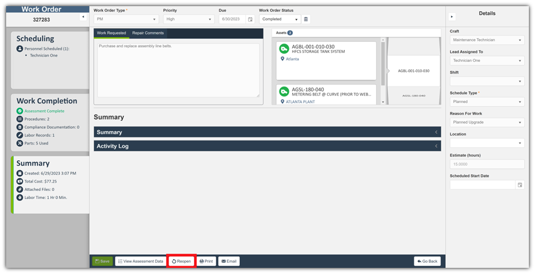Click the calendar icon beside Due date
535x274 pixels.
coord(250,20)
